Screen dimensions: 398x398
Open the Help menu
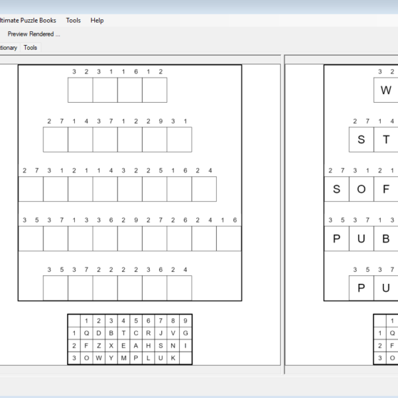(97, 21)
